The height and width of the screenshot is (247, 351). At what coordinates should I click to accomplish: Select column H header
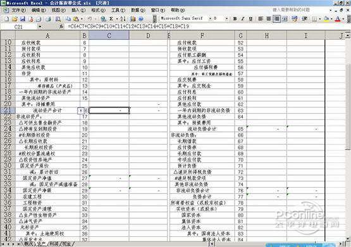pos(267,36)
